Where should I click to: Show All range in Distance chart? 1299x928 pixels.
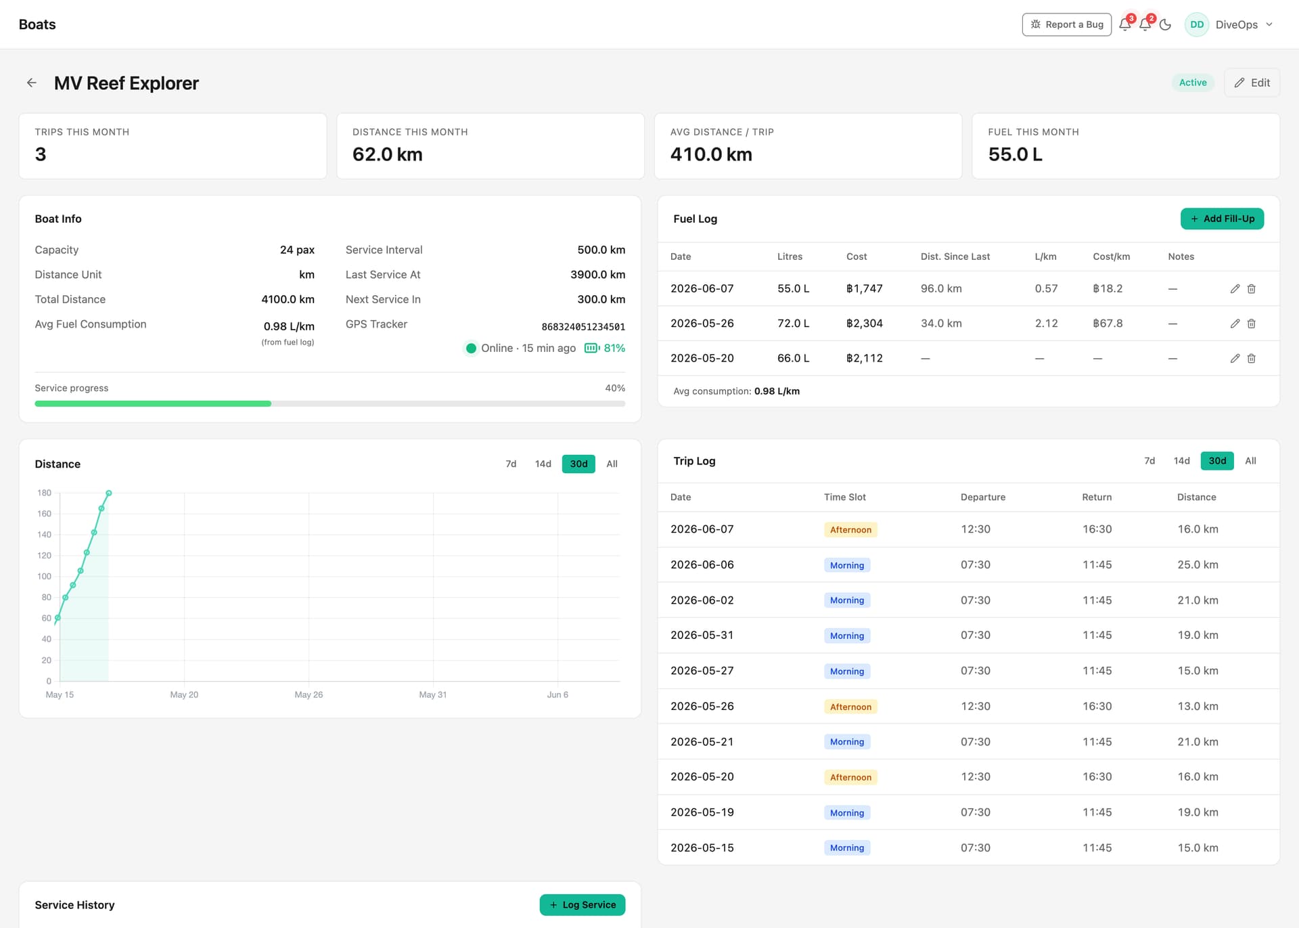612,464
